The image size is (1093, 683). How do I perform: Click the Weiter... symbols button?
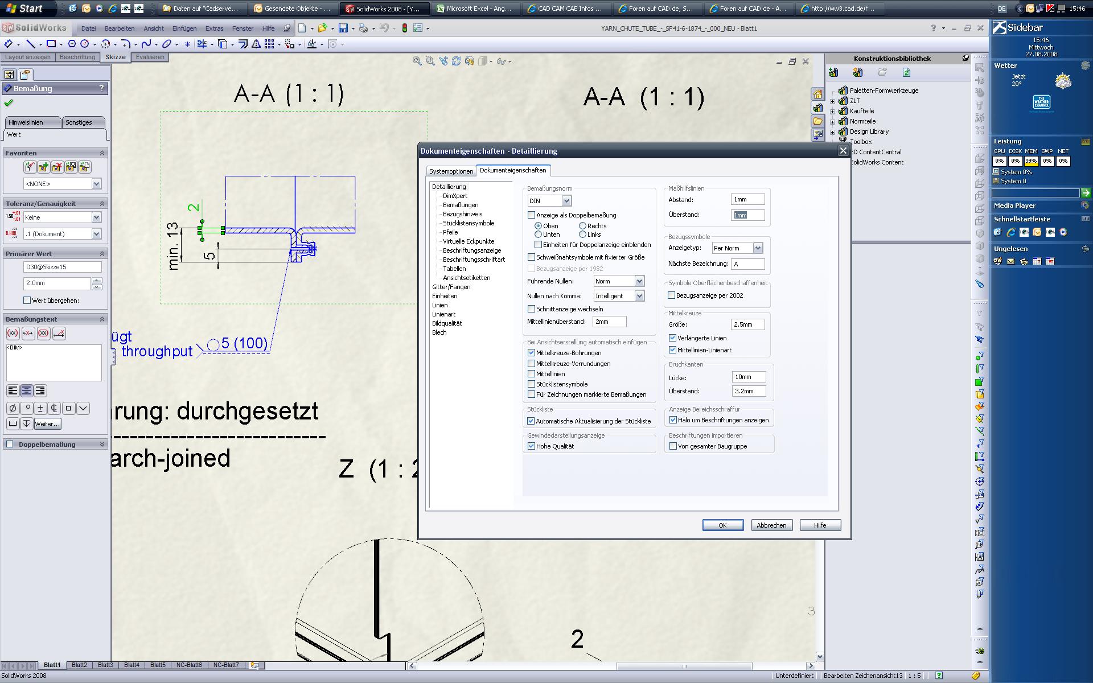(47, 424)
